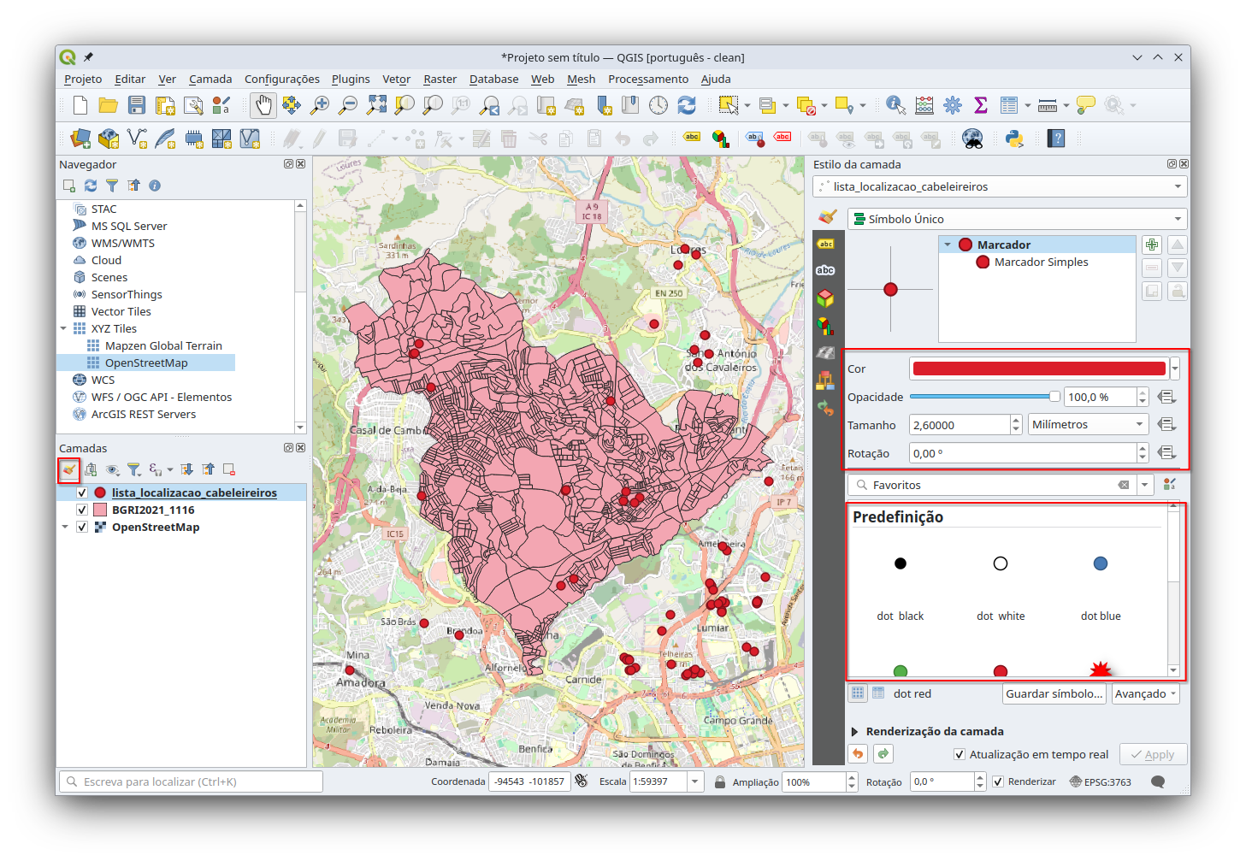1246x861 pixels.
Task: Open the Avançado button menu
Action: 1145,693
